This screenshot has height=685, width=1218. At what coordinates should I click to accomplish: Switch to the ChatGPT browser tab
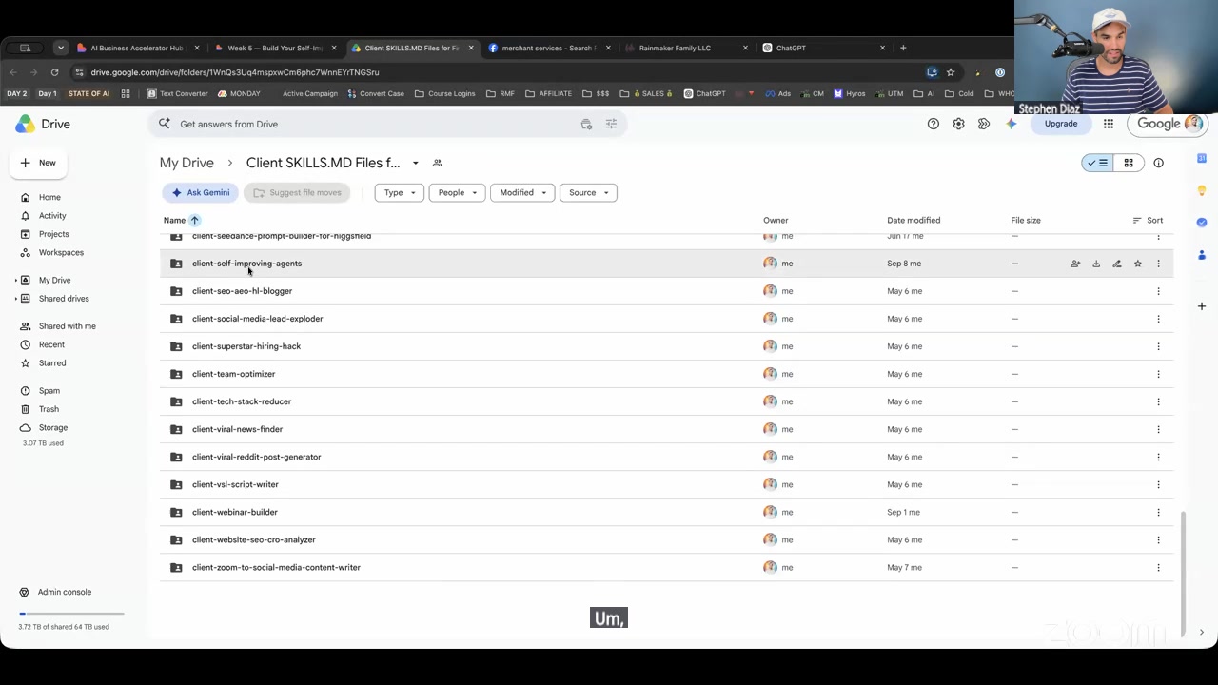[x=823, y=48]
